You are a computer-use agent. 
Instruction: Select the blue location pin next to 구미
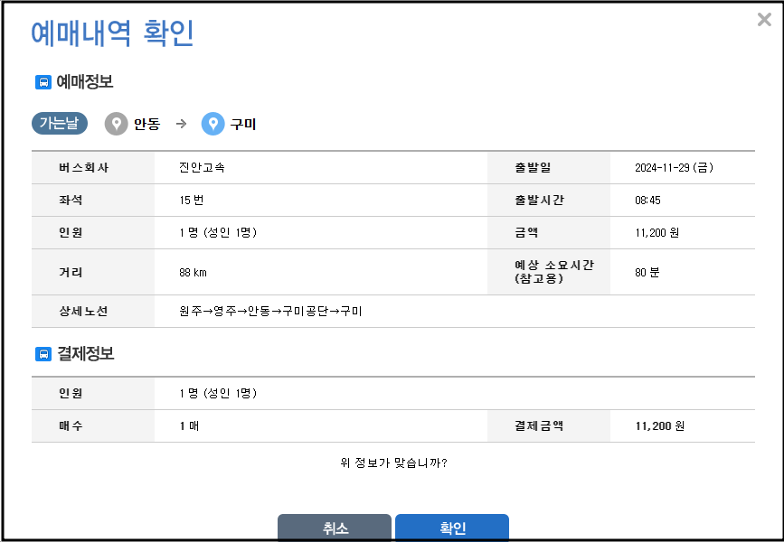pyautogui.click(x=213, y=123)
